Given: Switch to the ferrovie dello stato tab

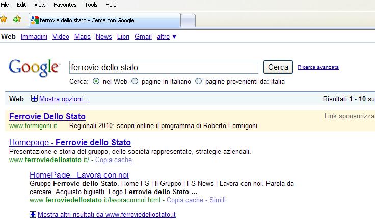Looking at the screenshot, I should click(104, 20).
